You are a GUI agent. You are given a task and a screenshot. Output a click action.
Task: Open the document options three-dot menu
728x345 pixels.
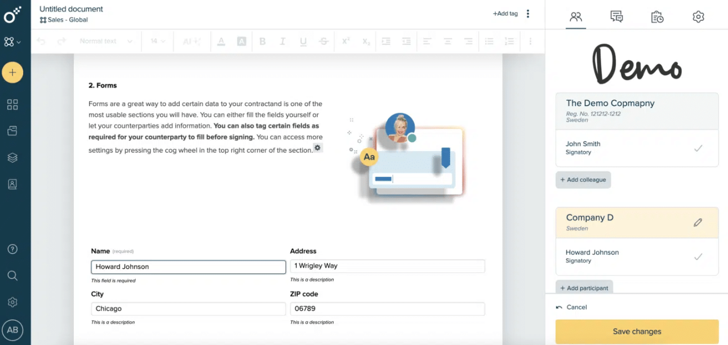coord(527,13)
